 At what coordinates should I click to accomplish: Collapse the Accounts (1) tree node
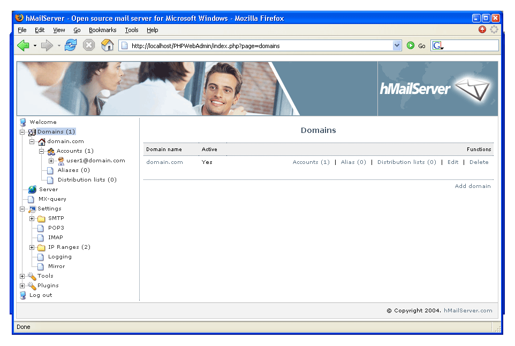pyautogui.click(x=41, y=151)
